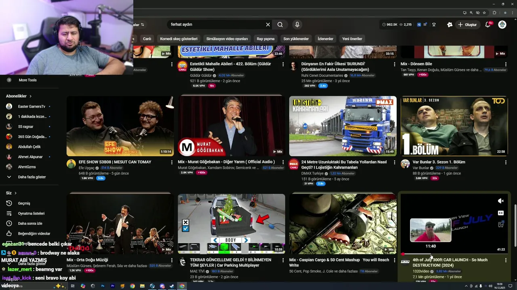Open the Car Parking Multiplayer update thumbnail

coord(231,224)
